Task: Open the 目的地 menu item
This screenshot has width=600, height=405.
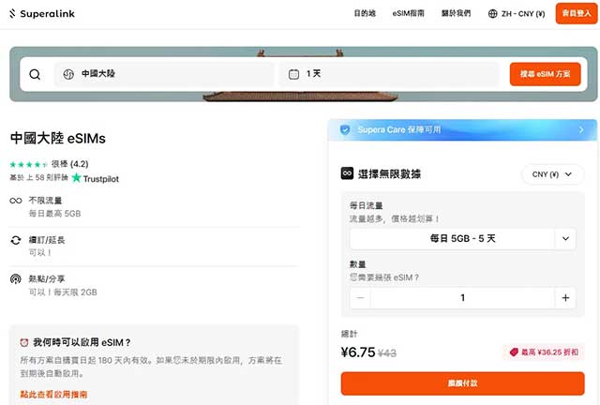Action: 365,14
